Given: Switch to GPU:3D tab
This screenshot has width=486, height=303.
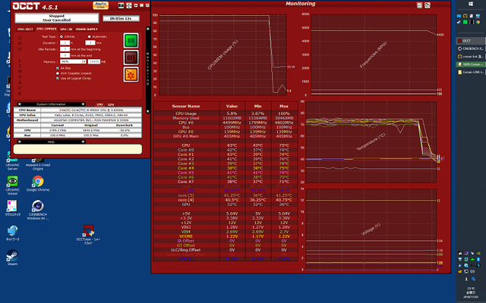Looking at the screenshot, I should tap(66, 29).
